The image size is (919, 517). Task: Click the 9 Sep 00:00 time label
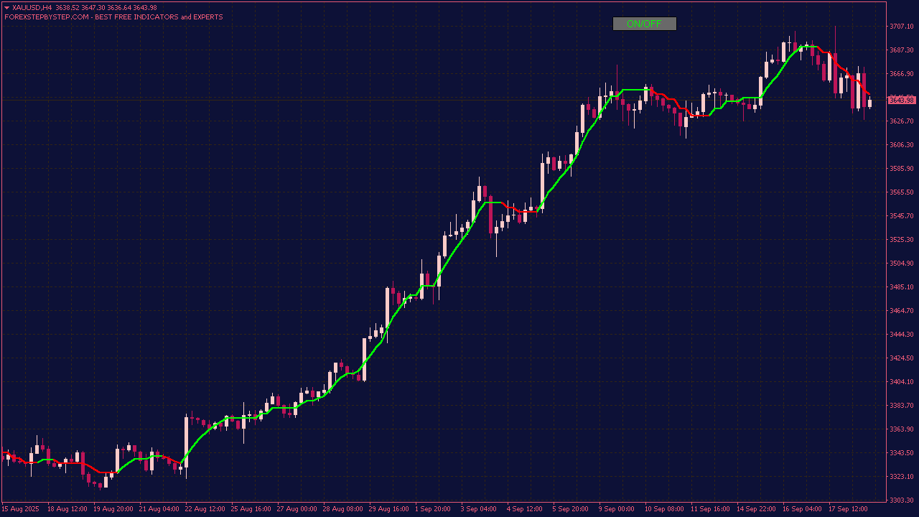click(616, 509)
